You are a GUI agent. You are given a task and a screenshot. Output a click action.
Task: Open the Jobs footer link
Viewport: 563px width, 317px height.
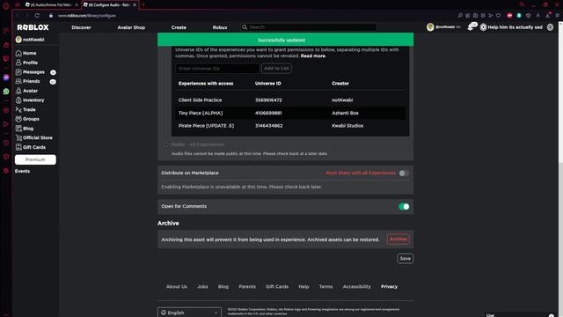coord(202,287)
